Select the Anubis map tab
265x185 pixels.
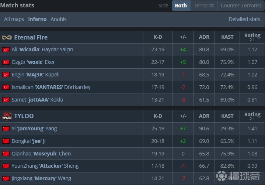click(59, 19)
